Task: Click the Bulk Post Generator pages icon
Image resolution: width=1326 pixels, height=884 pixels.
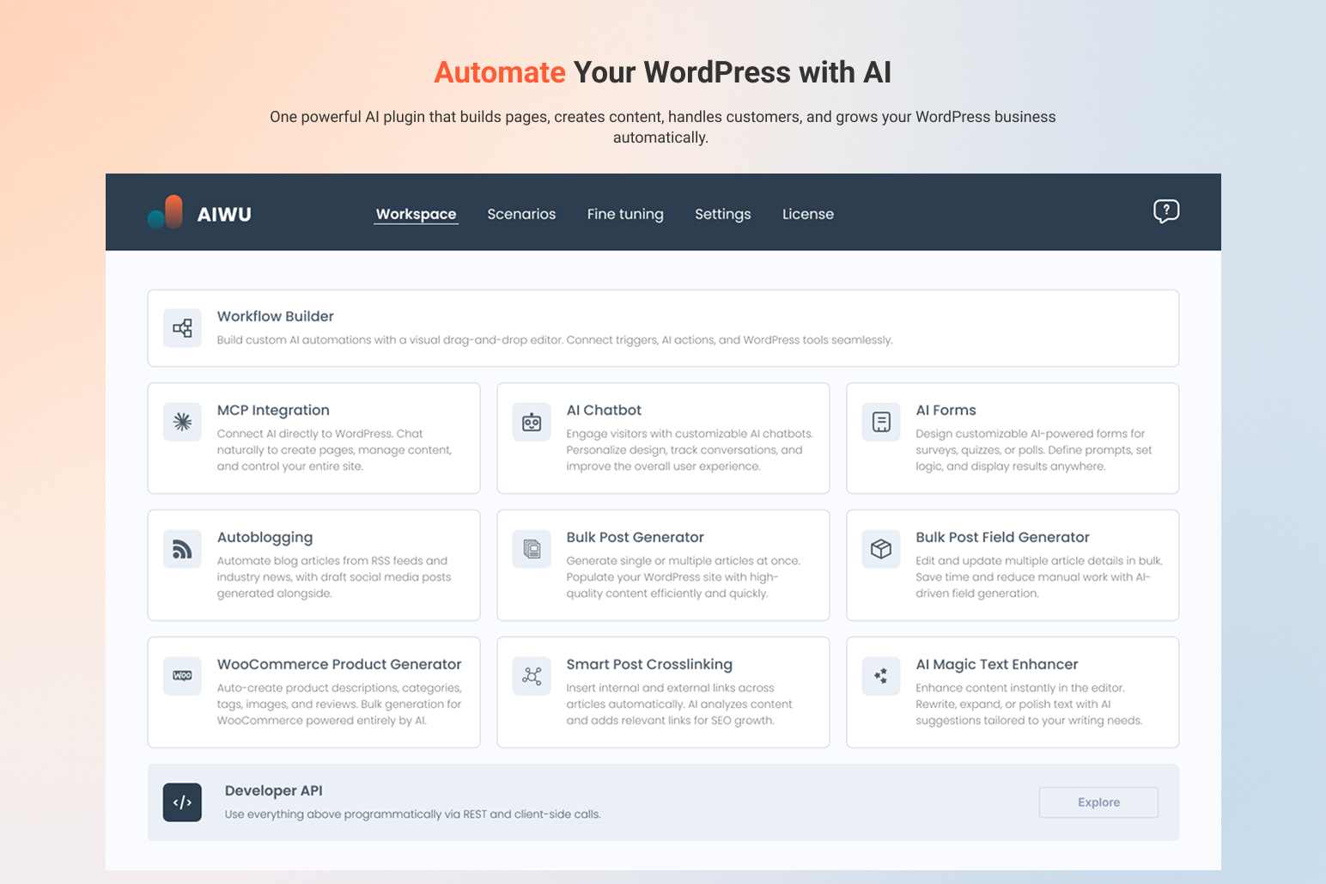Action: [x=532, y=549]
